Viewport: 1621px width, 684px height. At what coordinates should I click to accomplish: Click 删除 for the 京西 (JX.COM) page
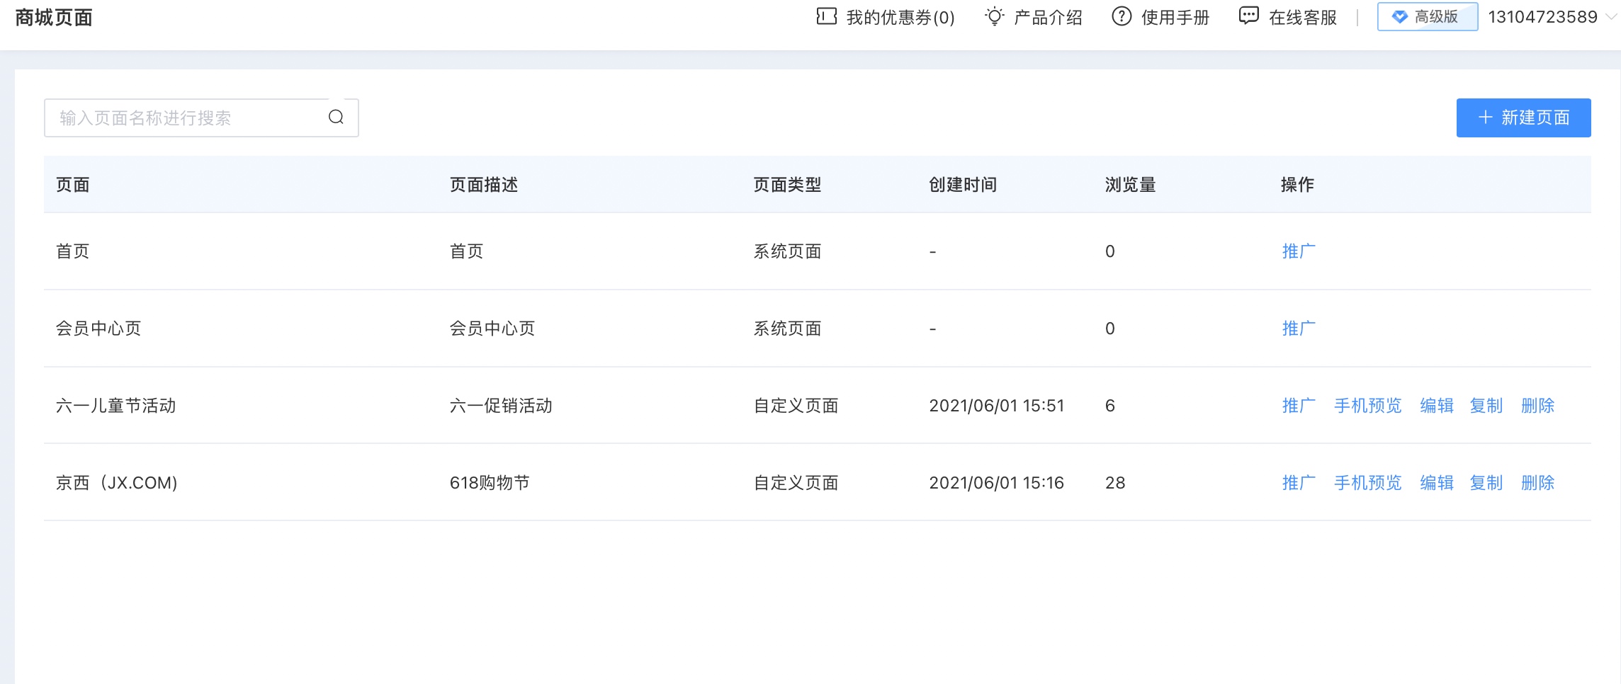(x=1537, y=483)
